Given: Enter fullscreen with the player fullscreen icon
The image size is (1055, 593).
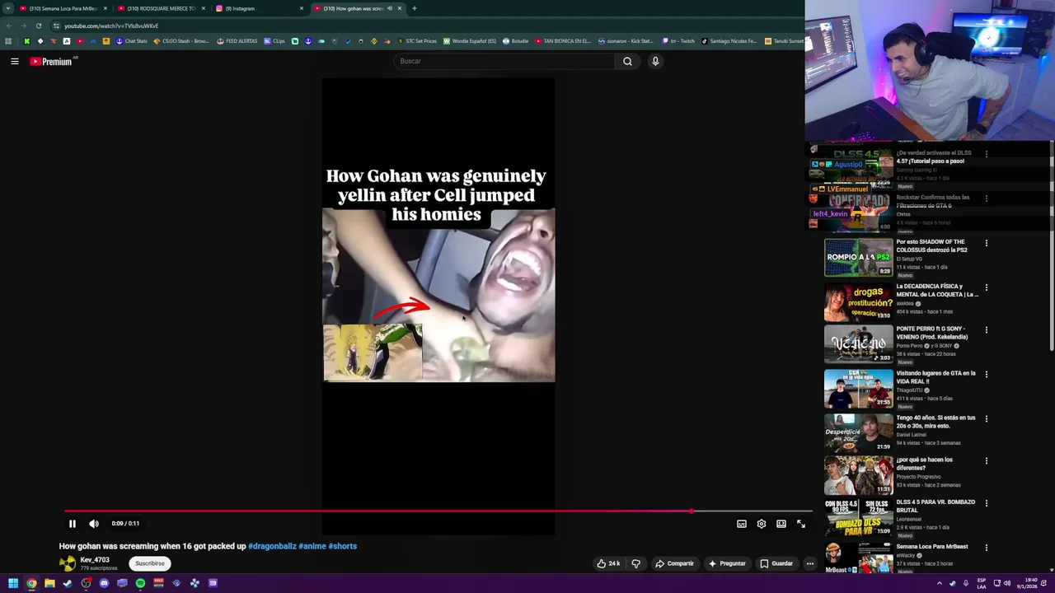Looking at the screenshot, I should click(x=801, y=524).
